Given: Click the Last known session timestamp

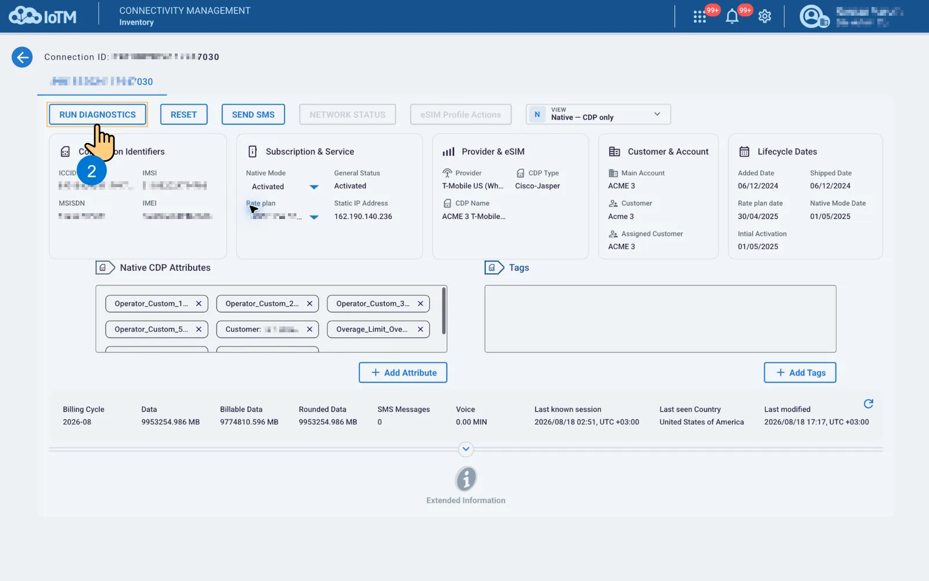Looking at the screenshot, I should (x=586, y=422).
